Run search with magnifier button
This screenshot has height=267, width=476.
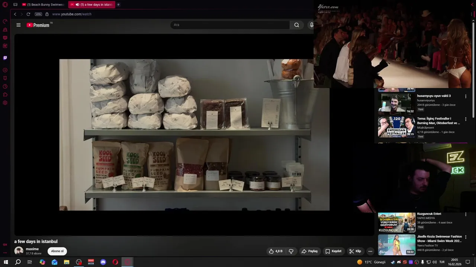click(x=296, y=25)
